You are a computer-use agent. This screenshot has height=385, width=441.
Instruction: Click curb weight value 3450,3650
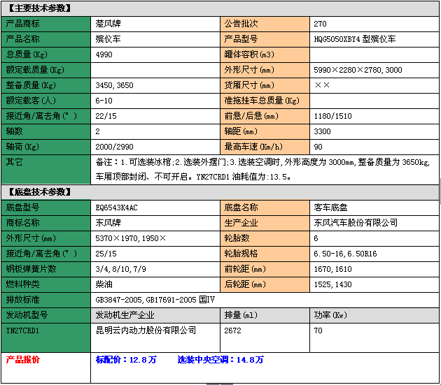[114, 85]
